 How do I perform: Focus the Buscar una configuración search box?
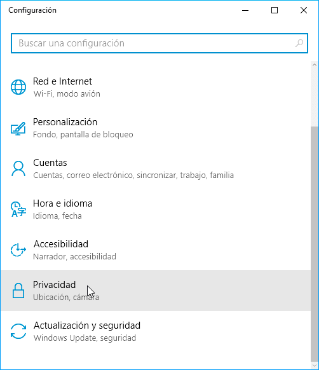click(159, 43)
